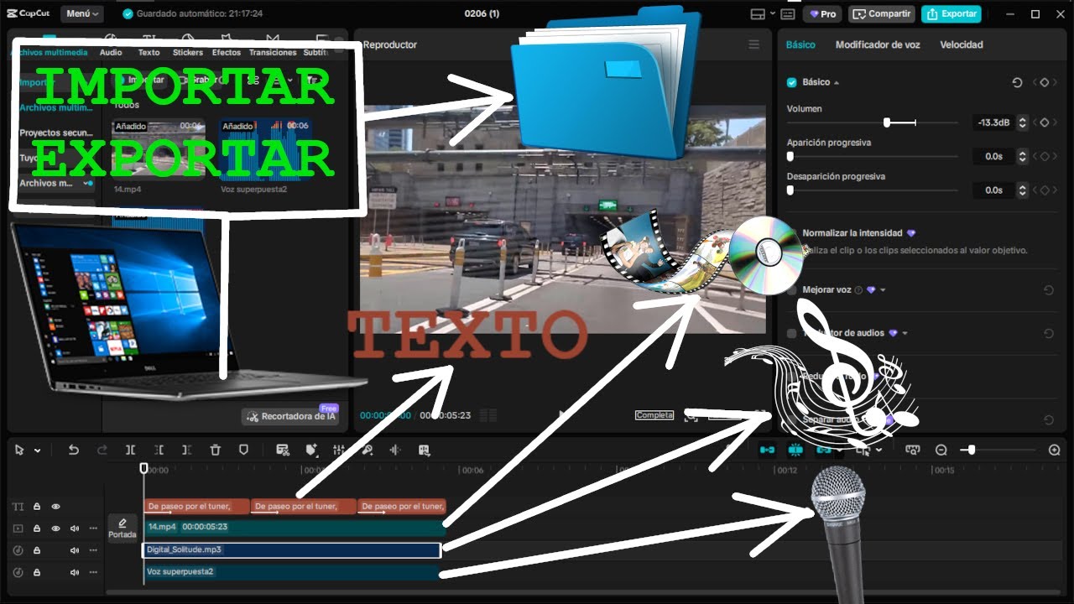Add keyframe for Volumen
1074x604 pixels.
(x=1045, y=122)
